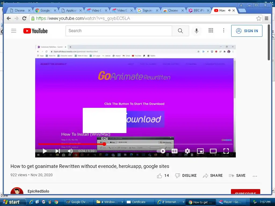This screenshot has width=275, height=206.
Task: Open the Chrome user profile button
Action: pos(241,5)
